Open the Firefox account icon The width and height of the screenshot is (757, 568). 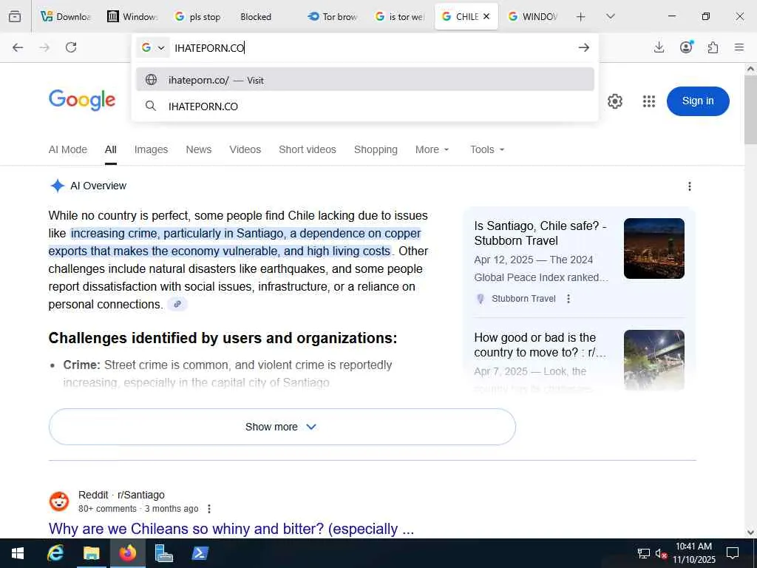(x=686, y=47)
